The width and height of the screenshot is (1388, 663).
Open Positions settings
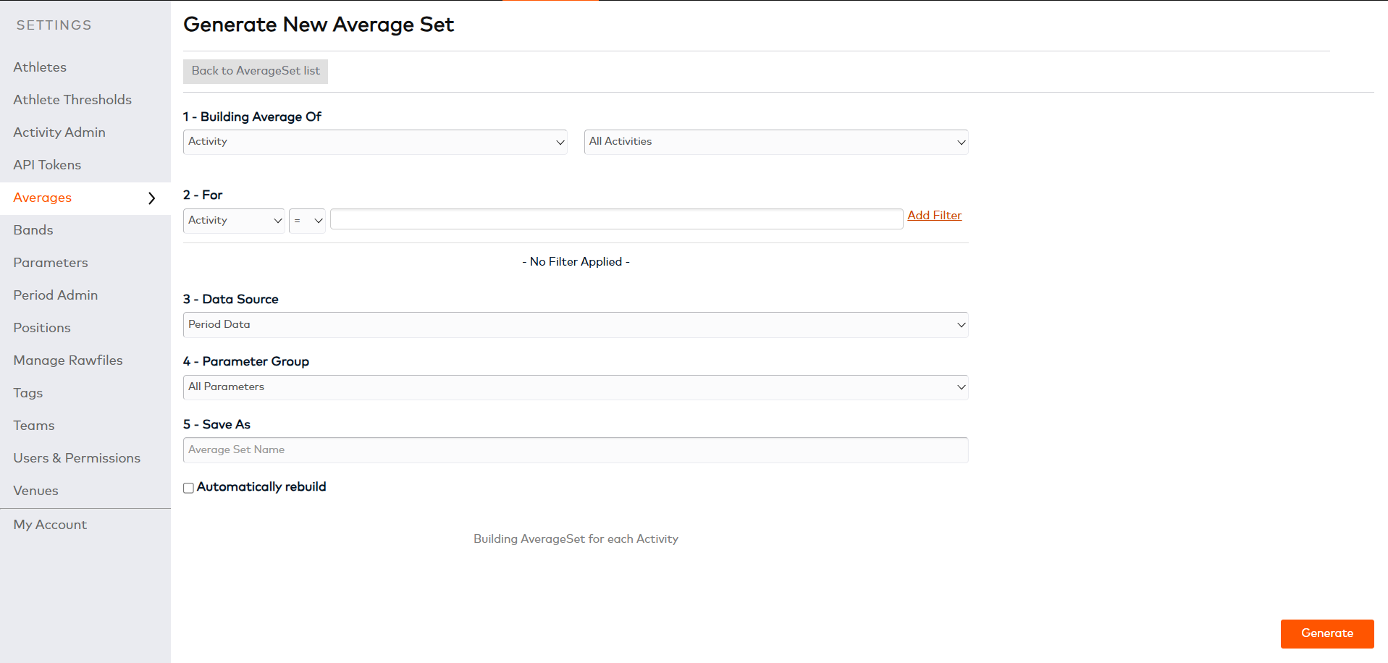tap(42, 328)
